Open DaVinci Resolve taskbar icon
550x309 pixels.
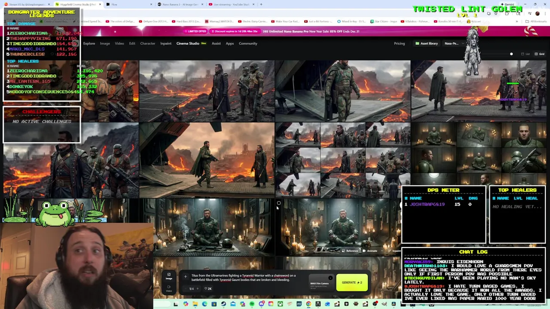[x=394, y=304]
